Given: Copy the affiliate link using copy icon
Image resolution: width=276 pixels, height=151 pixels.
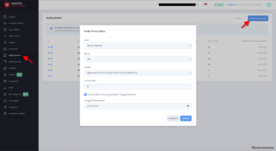Looking at the screenshot, I should (197, 5).
